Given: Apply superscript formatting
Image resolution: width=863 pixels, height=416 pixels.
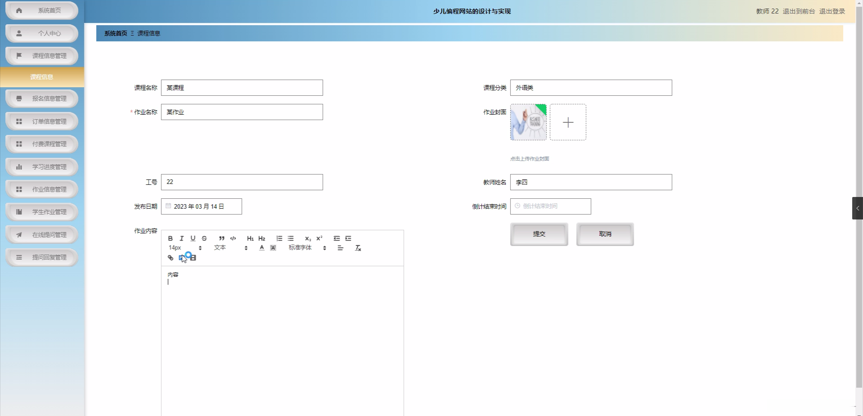Looking at the screenshot, I should point(319,238).
